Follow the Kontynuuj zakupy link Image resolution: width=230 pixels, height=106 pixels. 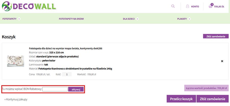(16, 99)
